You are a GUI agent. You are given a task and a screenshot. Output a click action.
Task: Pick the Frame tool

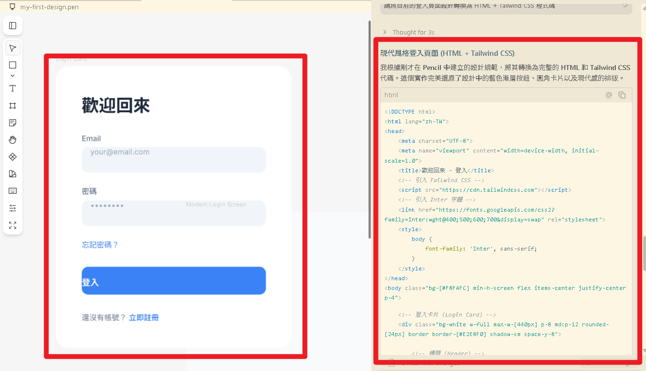13,106
